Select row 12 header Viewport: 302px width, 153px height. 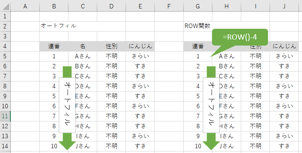5,126
